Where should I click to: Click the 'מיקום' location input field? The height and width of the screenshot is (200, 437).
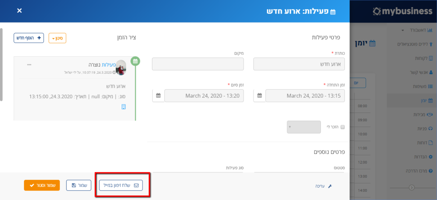[x=198, y=64]
